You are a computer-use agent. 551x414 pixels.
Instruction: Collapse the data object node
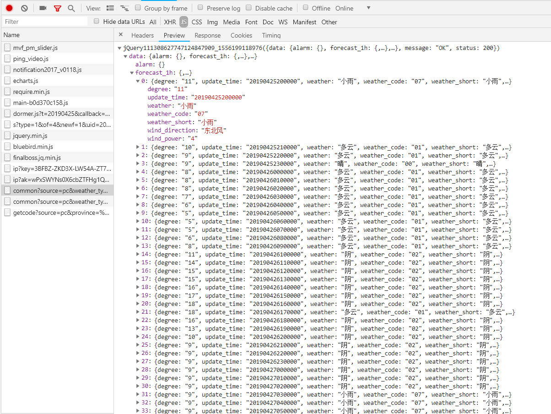click(x=126, y=56)
